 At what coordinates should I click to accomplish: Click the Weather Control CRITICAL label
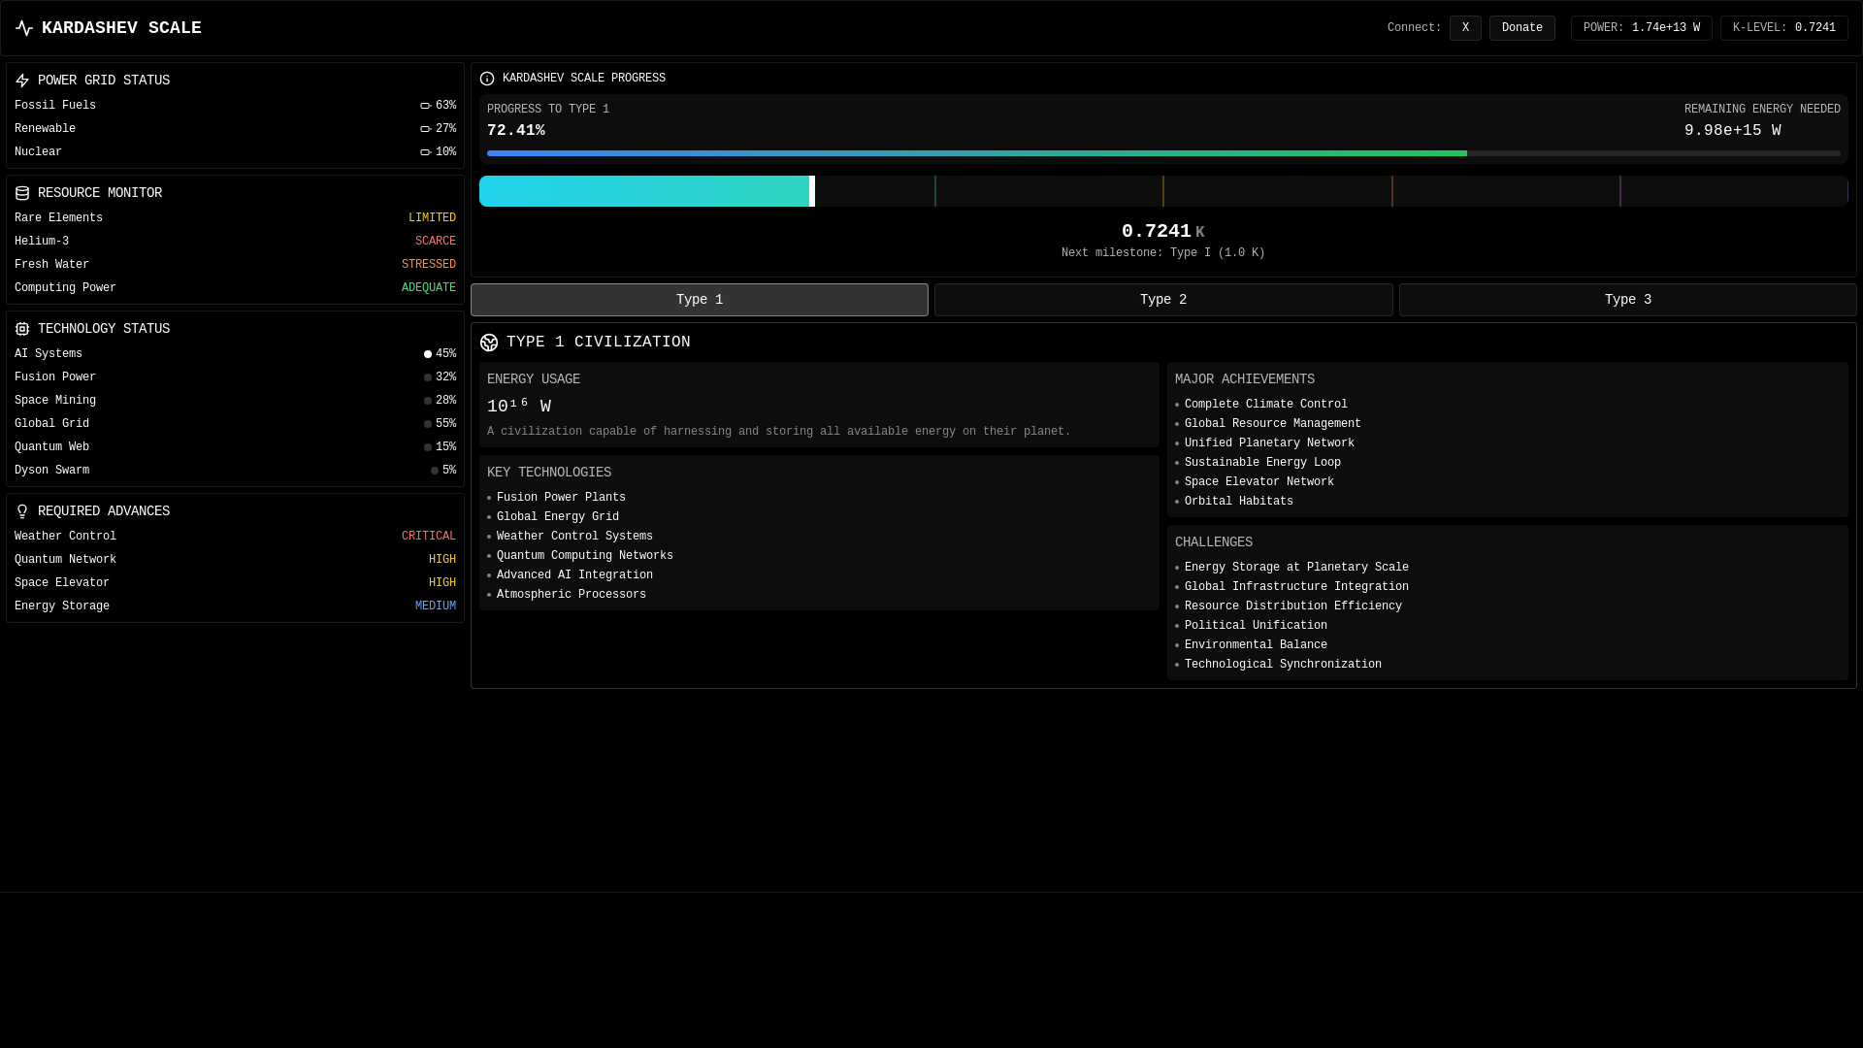click(429, 537)
